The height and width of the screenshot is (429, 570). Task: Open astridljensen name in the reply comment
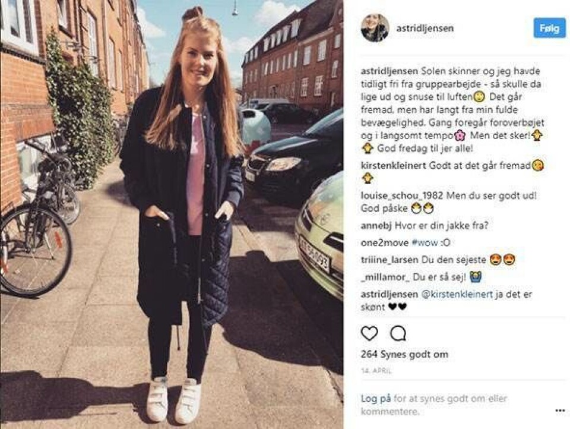(389, 294)
